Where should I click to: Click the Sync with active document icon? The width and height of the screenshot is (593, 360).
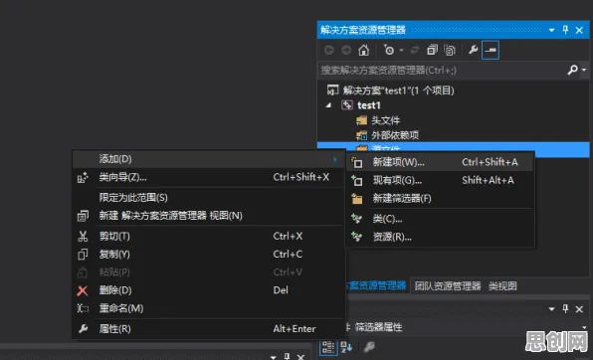tap(415, 50)
